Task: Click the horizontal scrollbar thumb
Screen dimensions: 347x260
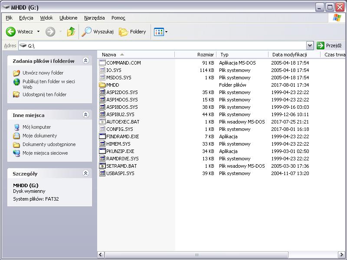Action: point(196,255)
